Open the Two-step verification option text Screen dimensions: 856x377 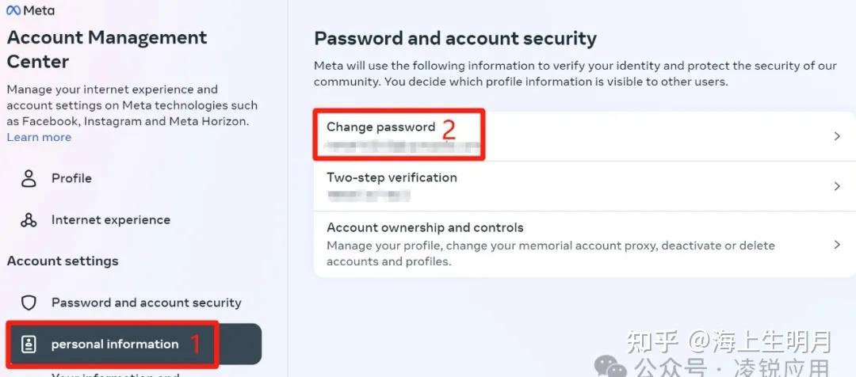click(392, 177)
